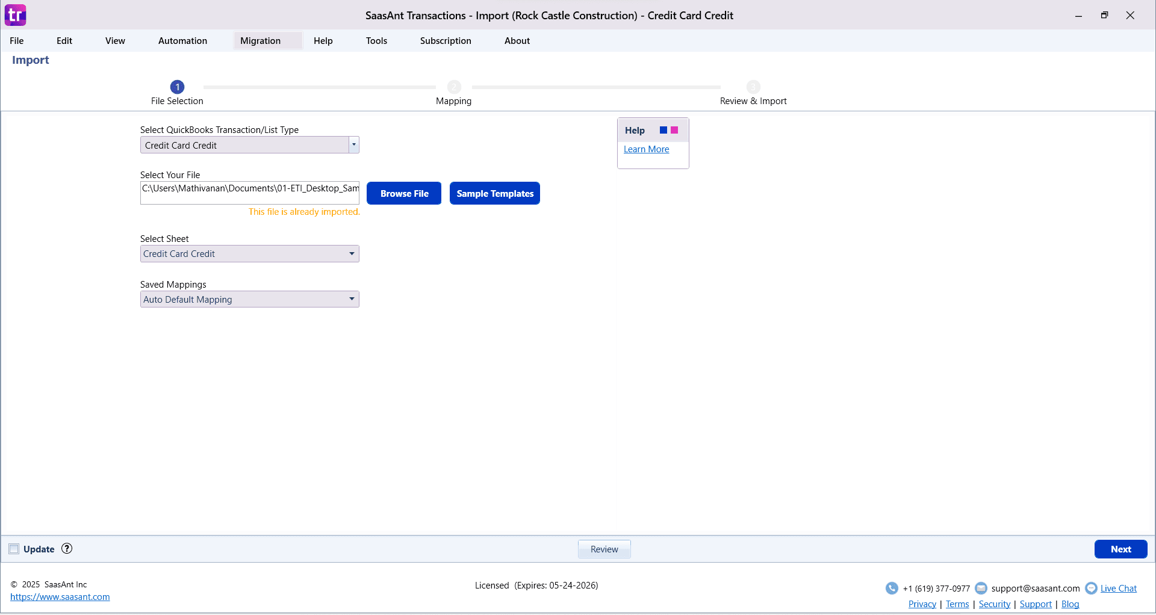Click the Review button
Viewport: 1156px width, 615px height.
tap(604, 549)
